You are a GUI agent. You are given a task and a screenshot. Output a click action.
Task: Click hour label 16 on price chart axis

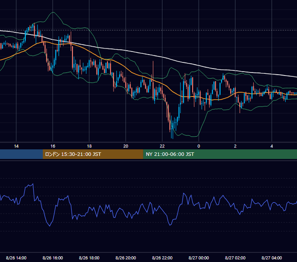(53, 146)
